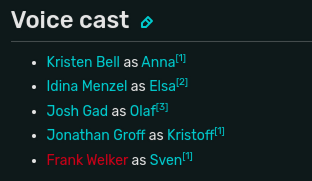Image resolution: width=312 pixels, height=181 pixels.
Task: Click reference [1] next to Kristoff
Action: (x=219, y=132)
